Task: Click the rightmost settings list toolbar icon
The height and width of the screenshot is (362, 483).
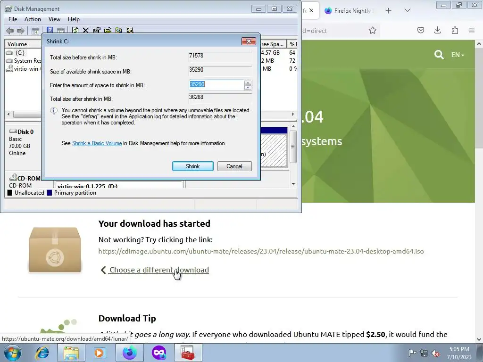Action: 130,30
